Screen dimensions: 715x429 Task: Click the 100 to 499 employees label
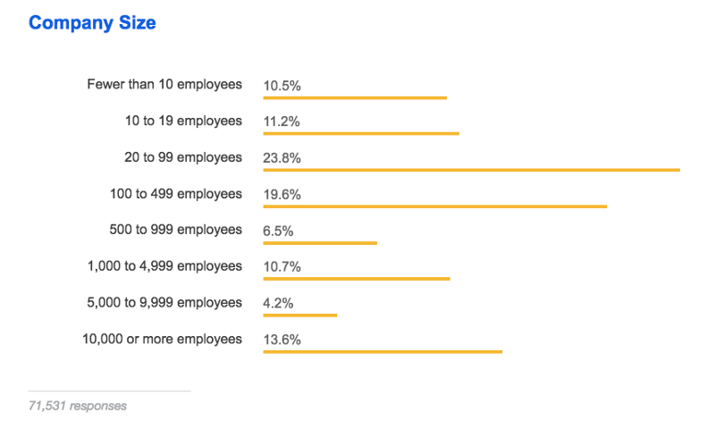[176, 193]
